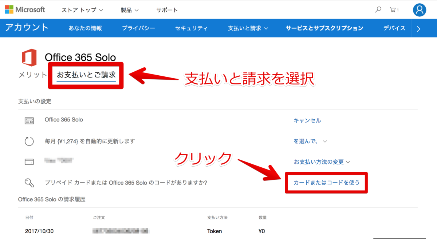Viewport: 437px width, 239px height.
Task: Click the 日付 column header
Action: (x=29, y=218)
